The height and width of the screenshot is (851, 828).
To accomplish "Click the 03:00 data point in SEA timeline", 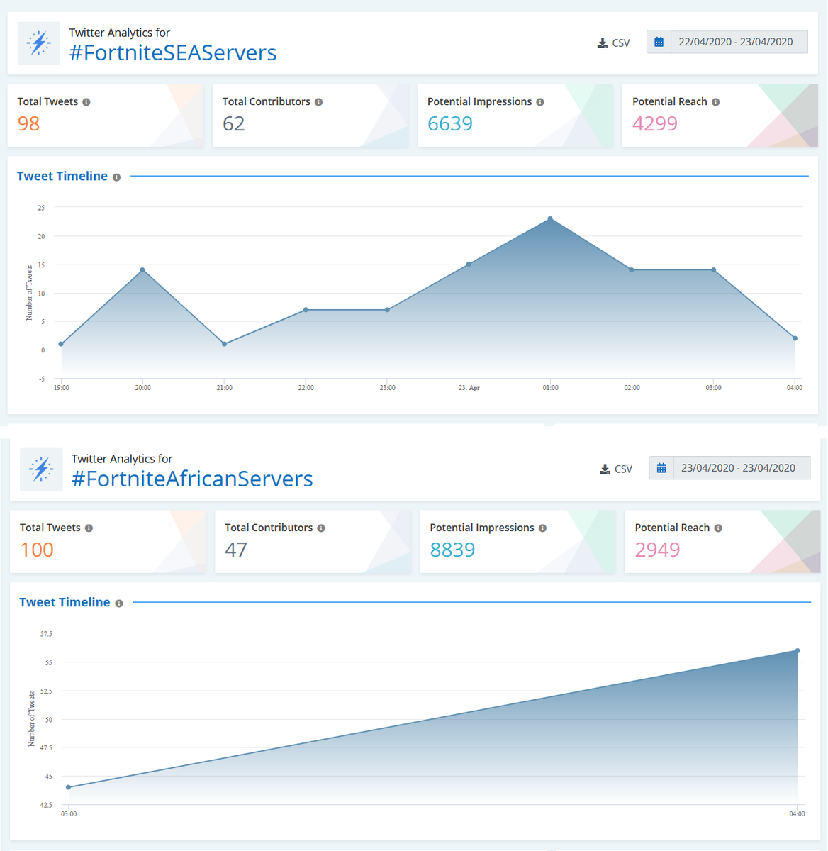I will click(x=713, y=270).
